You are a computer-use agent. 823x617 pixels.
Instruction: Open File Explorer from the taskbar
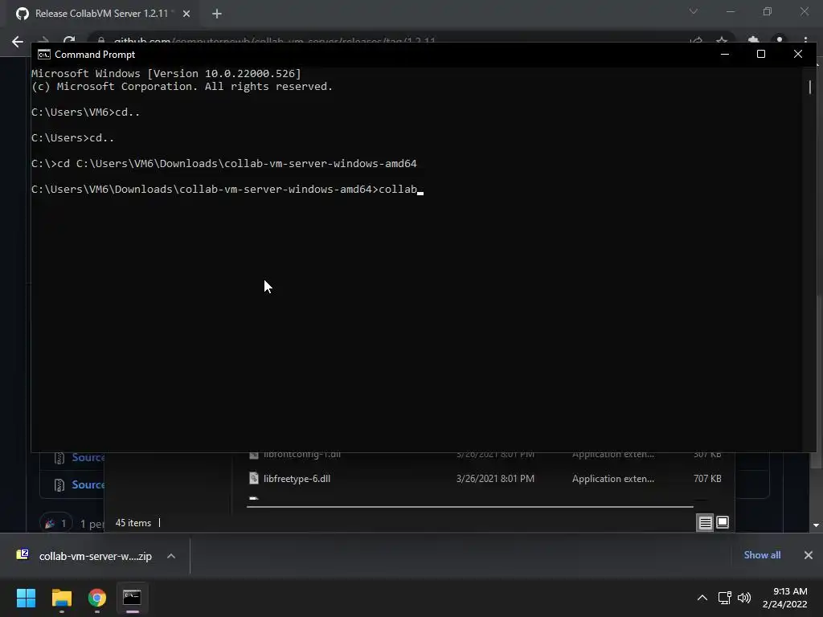click(x=61, y=598)
